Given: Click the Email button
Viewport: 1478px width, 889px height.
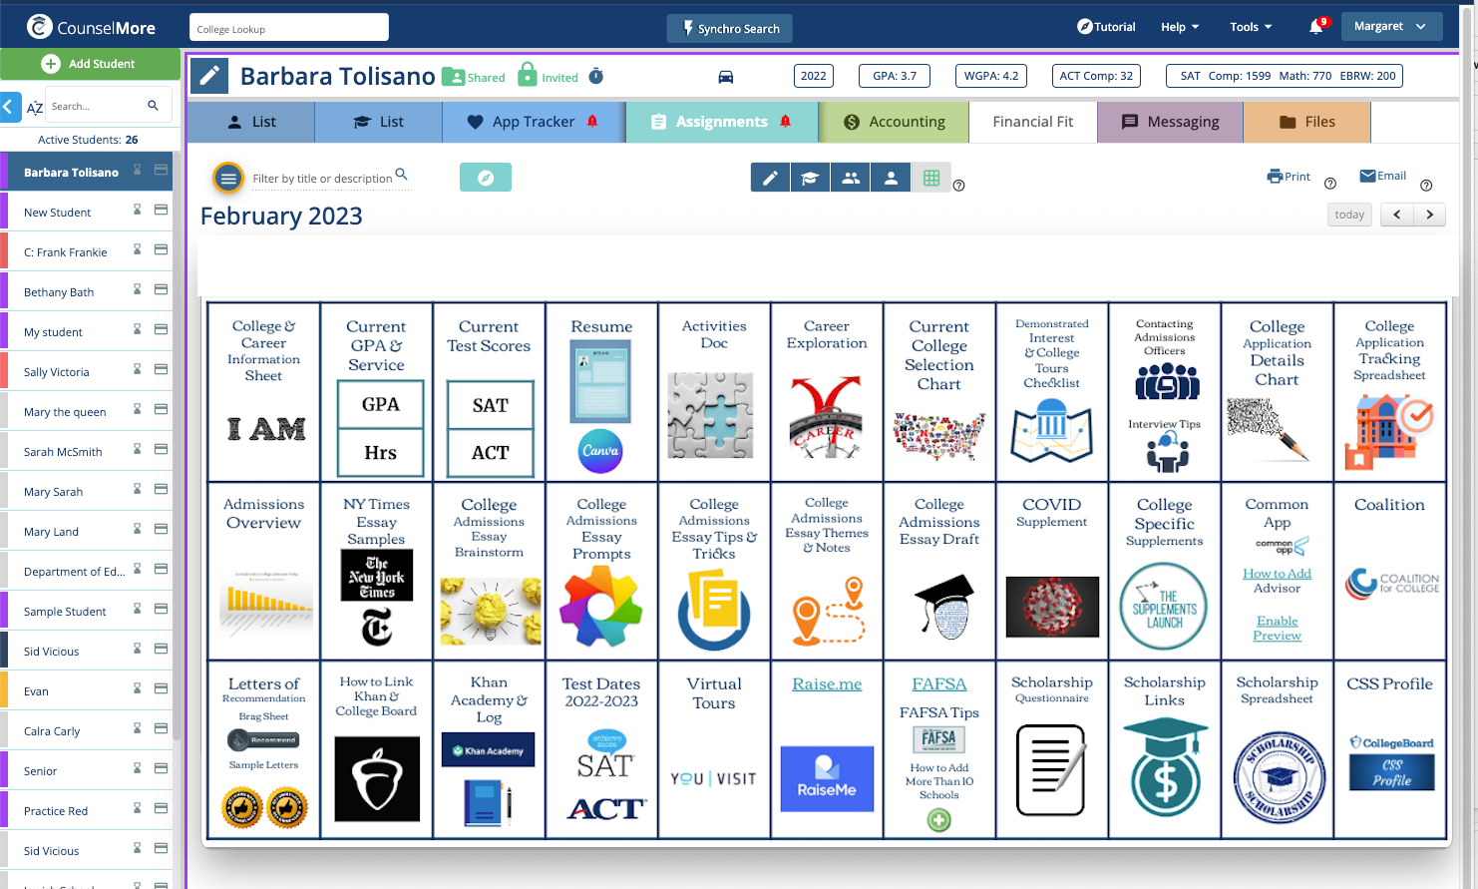Looking at the screenshot, I should coord(1383,176).
